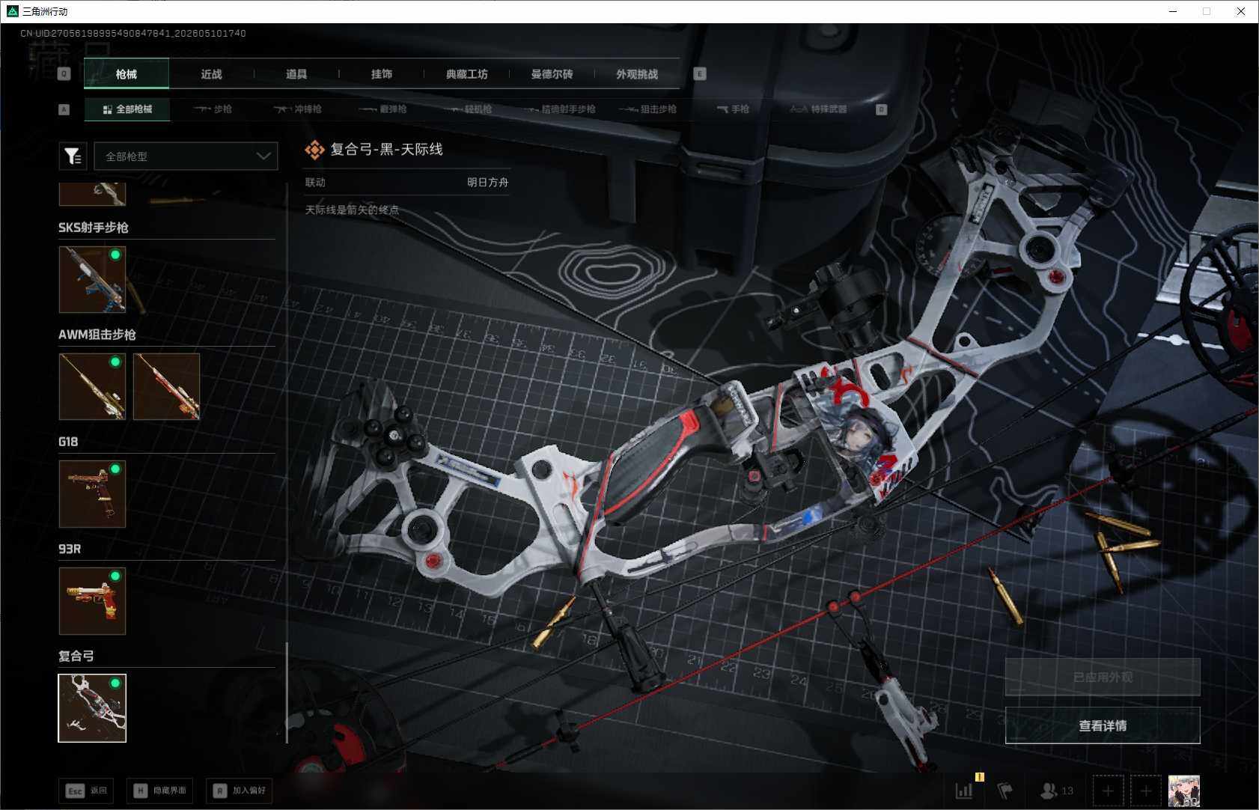Minimize the 三角洲行动 window

click(x=1173, y=11)
